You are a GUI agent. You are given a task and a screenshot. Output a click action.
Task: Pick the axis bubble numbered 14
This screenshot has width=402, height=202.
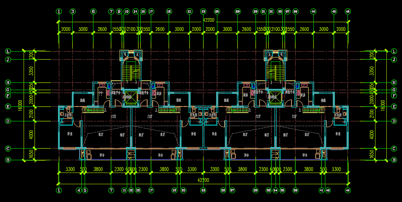(136, 12)
